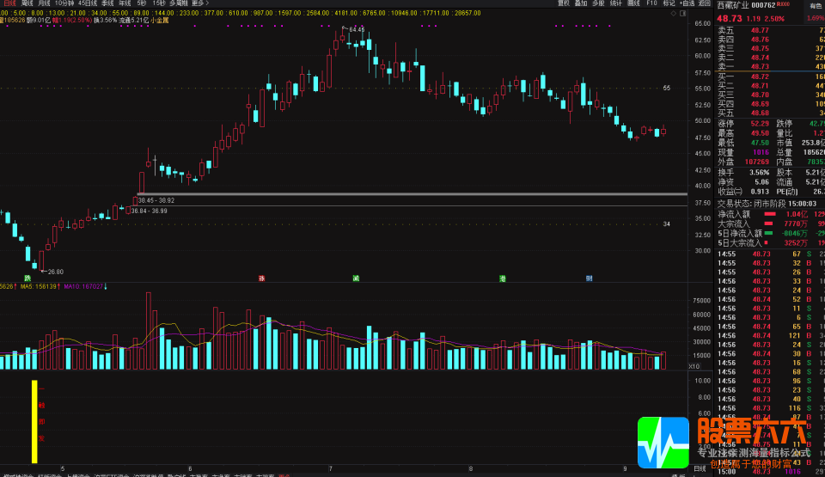Viewport: 825px width, 477px height.
Task: Click the blue 财 event marker
Action: pos(590,278)
